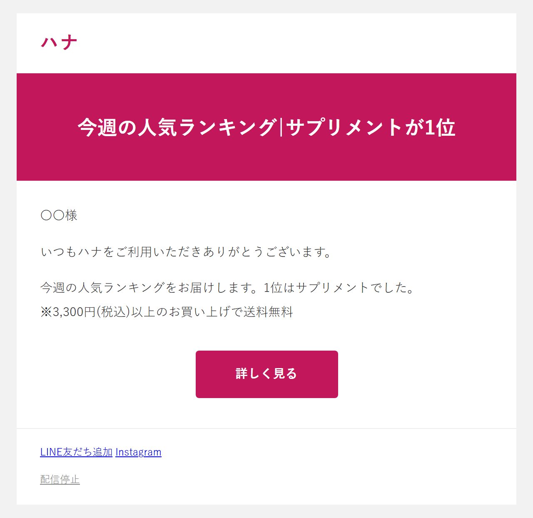Click the 詳しく見る button
This screenshot has width=533, height=518.
tap(266, 374)
